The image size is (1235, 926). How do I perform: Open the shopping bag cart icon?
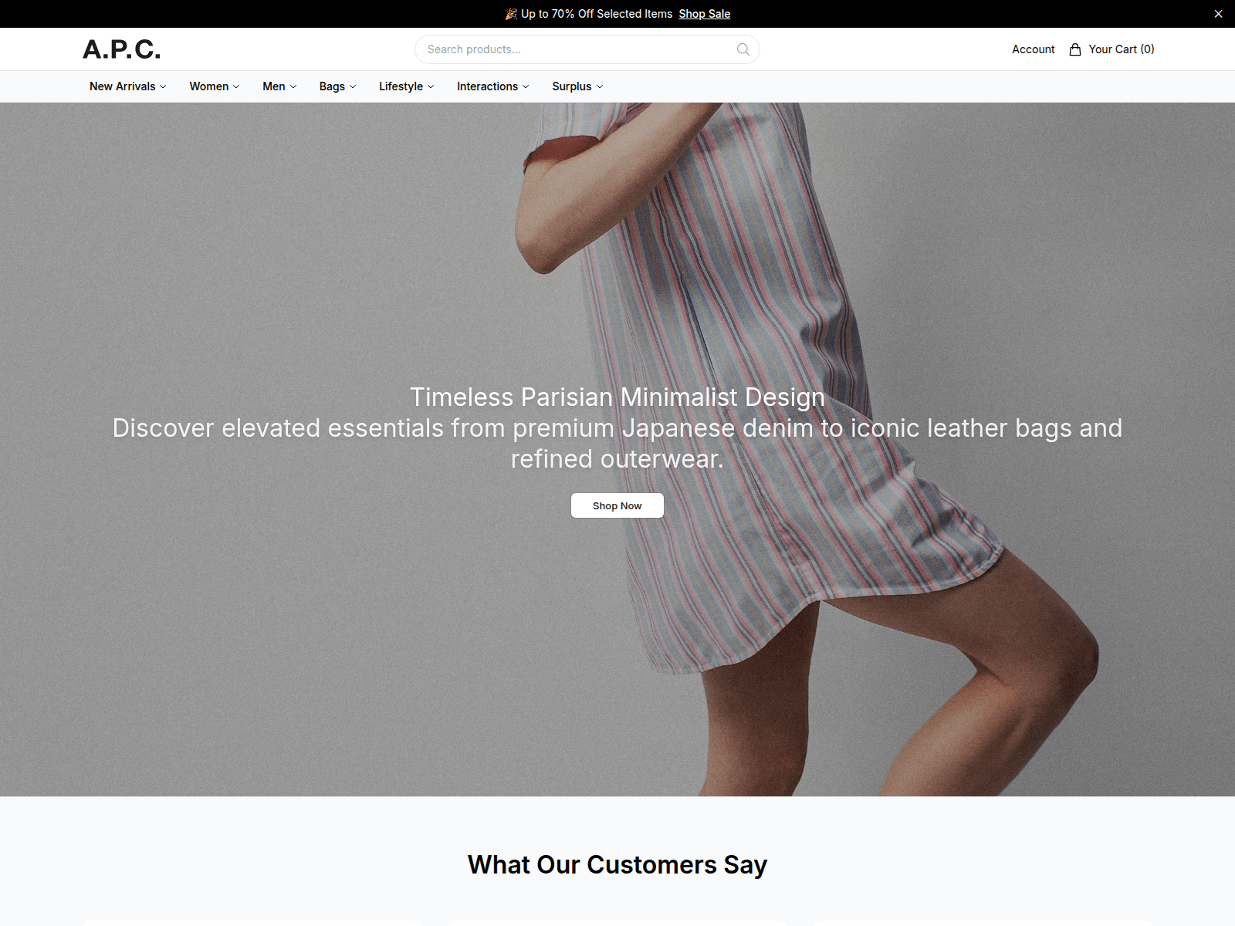coord(1074,49)
